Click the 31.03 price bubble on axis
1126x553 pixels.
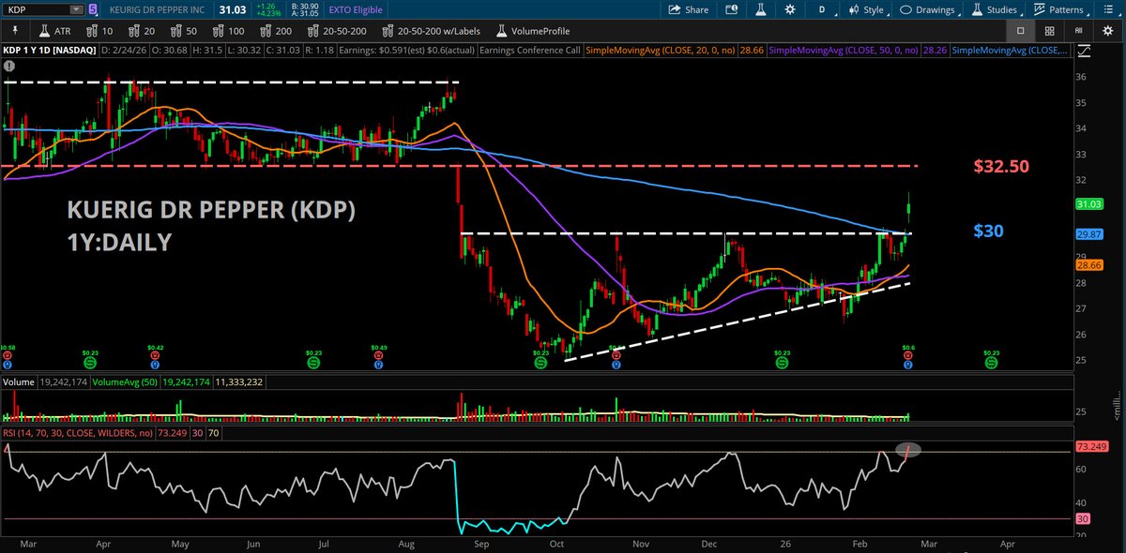click(1088, 204)
